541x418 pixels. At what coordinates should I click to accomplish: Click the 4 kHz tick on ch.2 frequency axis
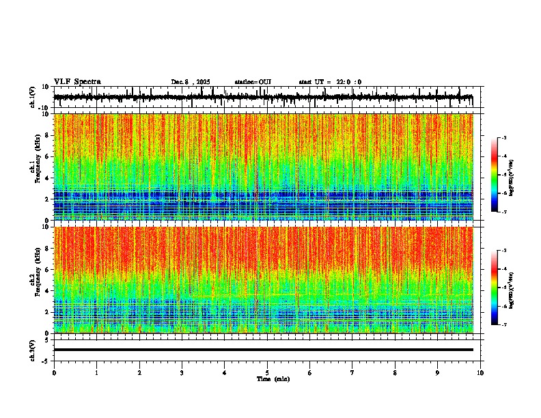pos(47,291)
